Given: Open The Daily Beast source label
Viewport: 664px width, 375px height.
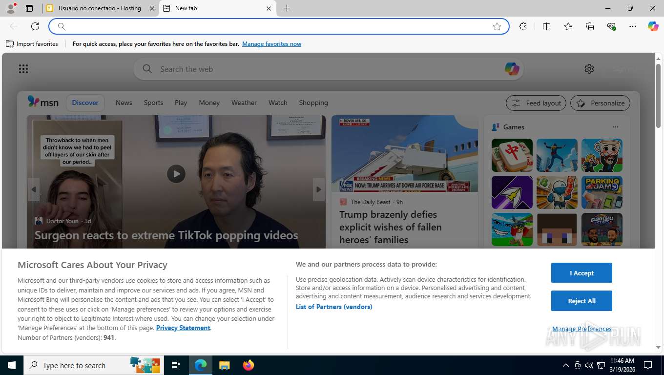Looking at the screenshot, I should click(370, 202).
